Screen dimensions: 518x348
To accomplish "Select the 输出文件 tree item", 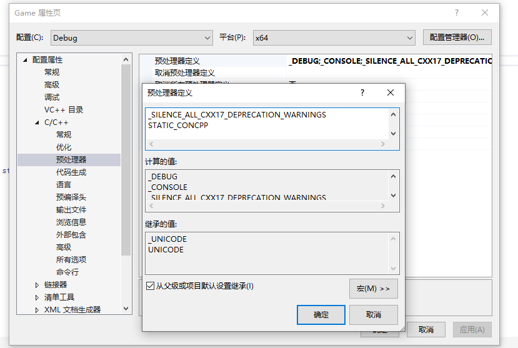I will pos(71,210).
